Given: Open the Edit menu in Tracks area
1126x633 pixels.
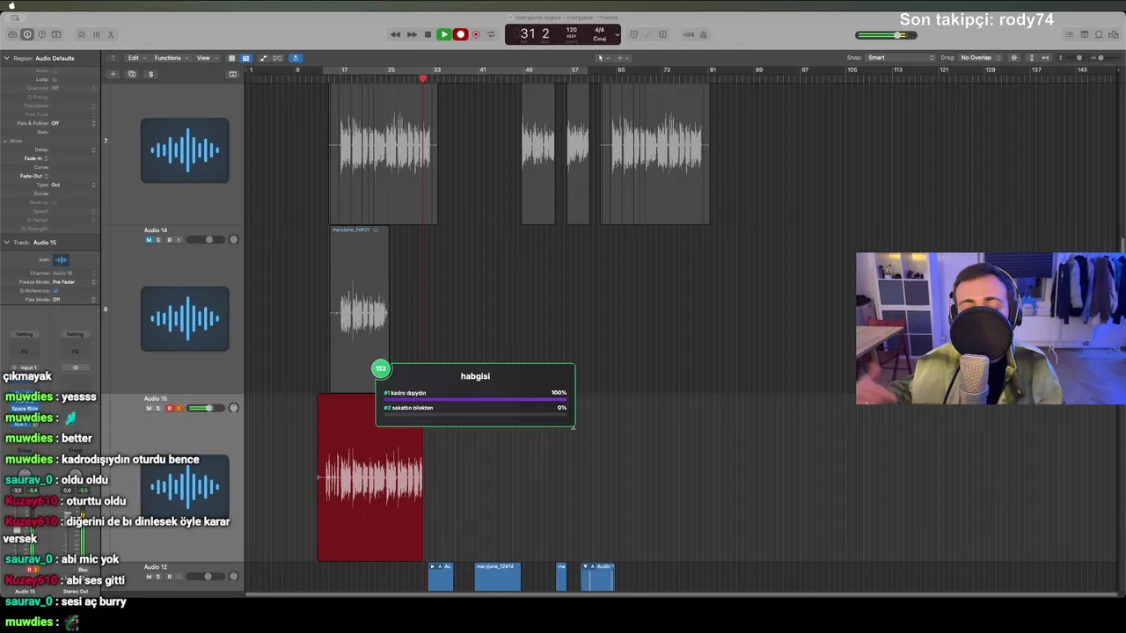Looking at the screenshot, I should (x=135, y=58).
